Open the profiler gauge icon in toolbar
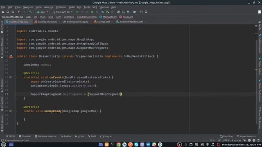 (x=102, y=12)
